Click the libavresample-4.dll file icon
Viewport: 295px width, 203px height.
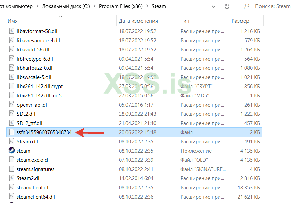click(12, 40)
